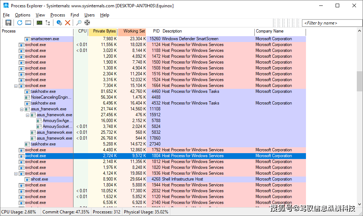Open the Process menu
363x216 pixels.
coord(58,15)
